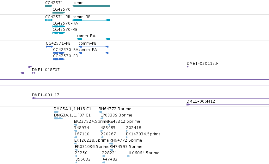The height and width of the screenshot is (164, 269).
Task: Click the RH64772.5prime EST marker
Action: click(111, 144)
